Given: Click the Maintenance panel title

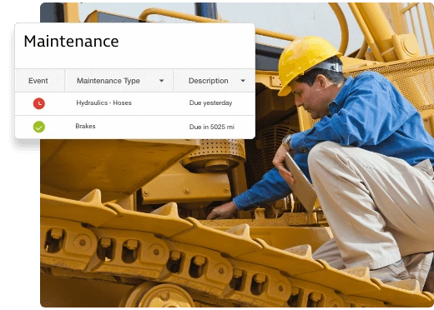Looking at the screenshot, I should coord(71,42).
